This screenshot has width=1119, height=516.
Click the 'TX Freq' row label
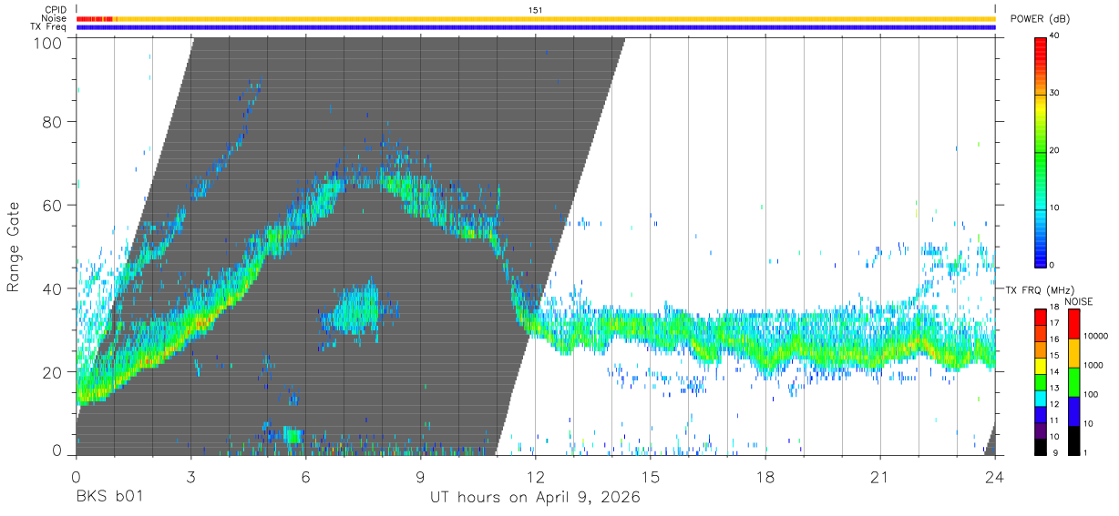[49, 27]
